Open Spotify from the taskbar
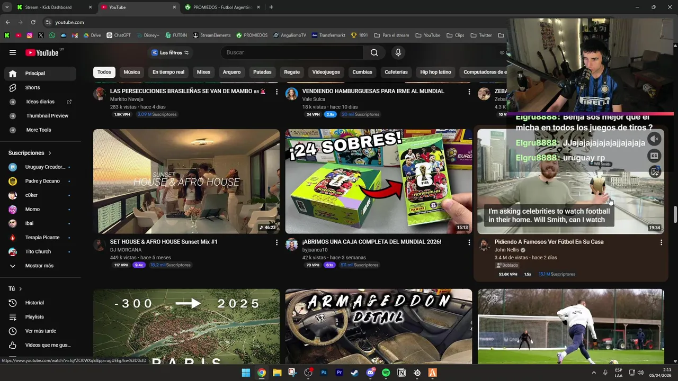This screenshot has height=381, width=678. click(x=386, y=373)
